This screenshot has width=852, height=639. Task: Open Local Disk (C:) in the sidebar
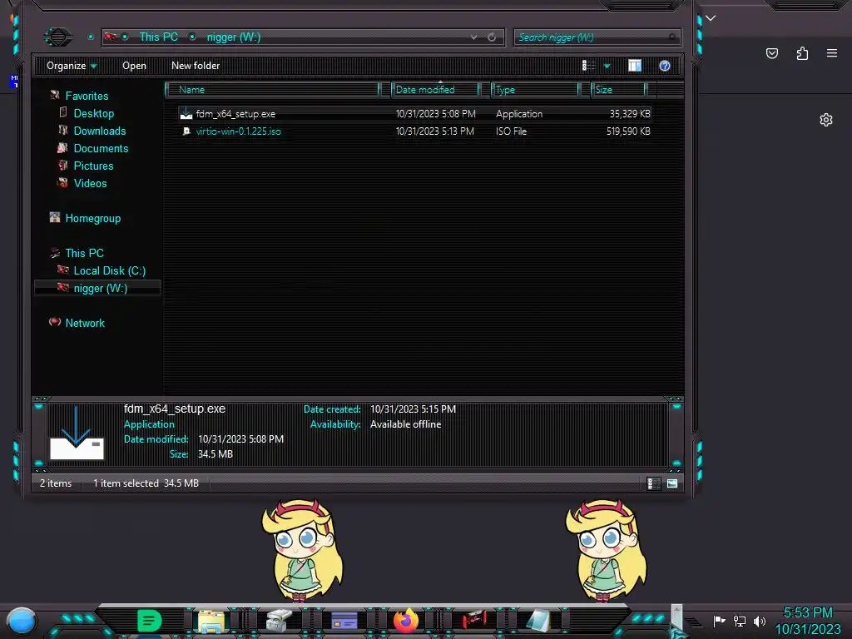tap(110, 270)
